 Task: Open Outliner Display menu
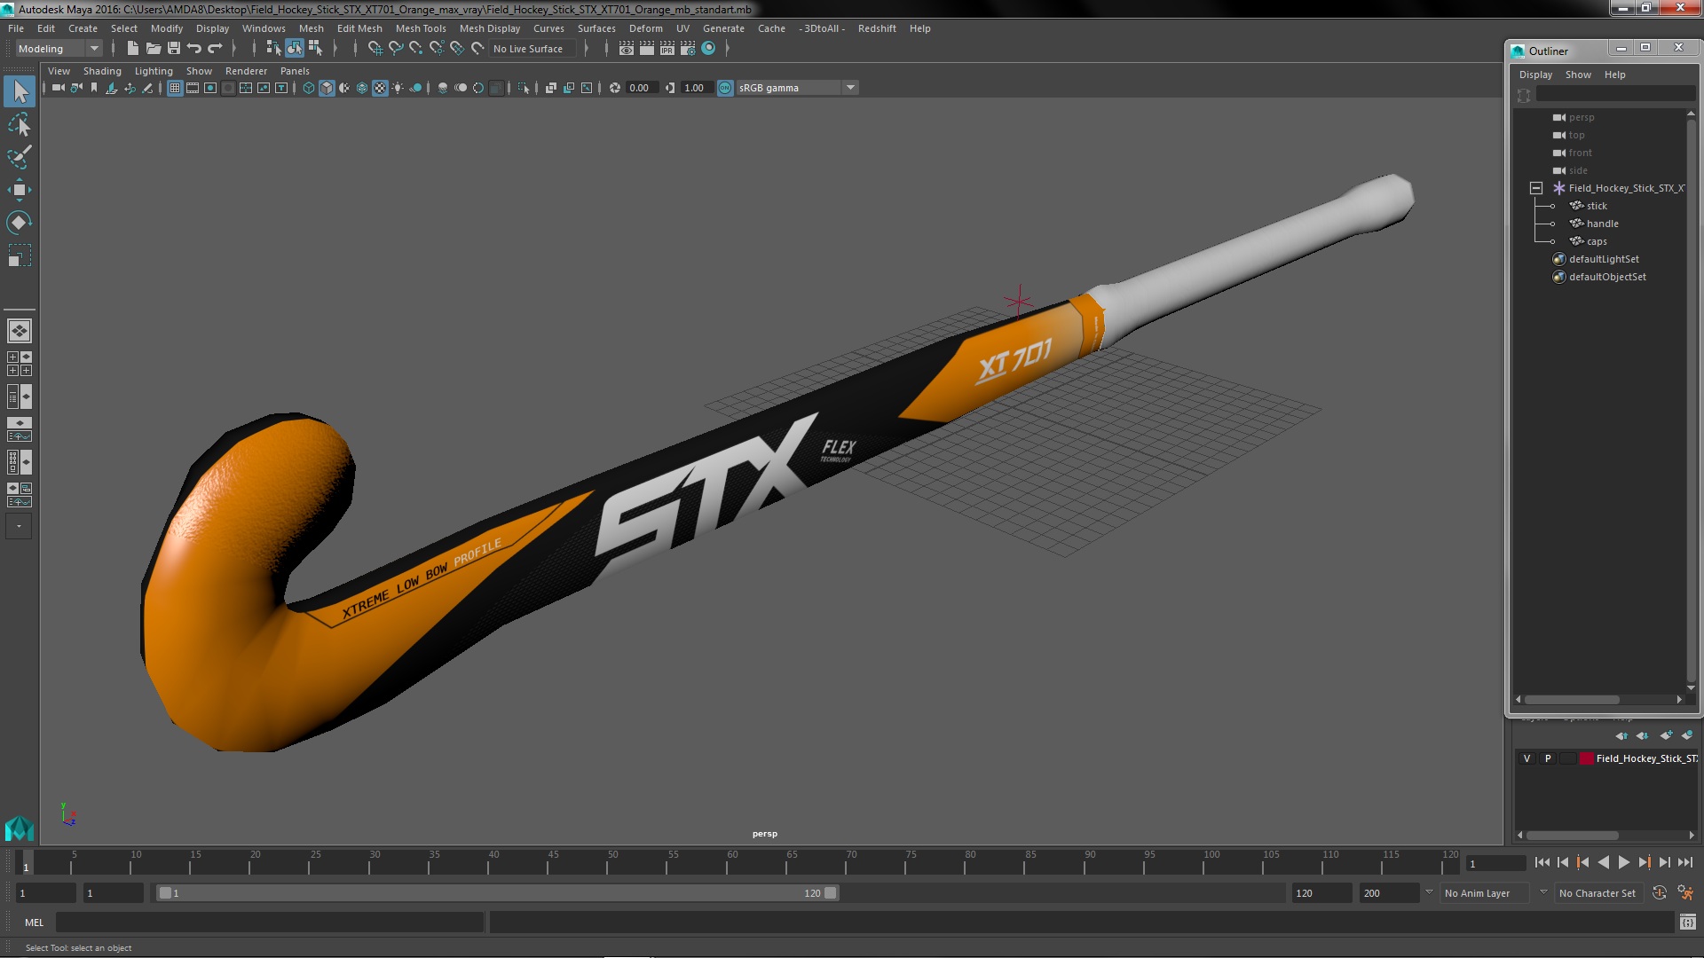(x=1535, y=75)
